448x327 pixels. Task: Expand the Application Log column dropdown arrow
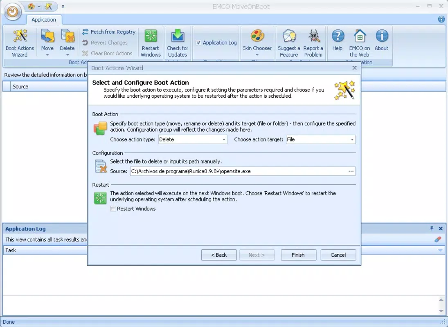coord(440,250)
